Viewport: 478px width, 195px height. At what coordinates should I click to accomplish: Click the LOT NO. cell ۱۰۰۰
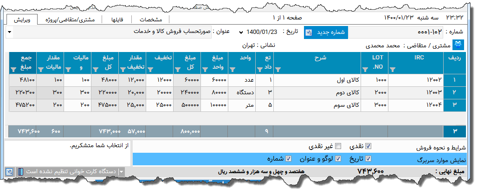pos(375,80)
